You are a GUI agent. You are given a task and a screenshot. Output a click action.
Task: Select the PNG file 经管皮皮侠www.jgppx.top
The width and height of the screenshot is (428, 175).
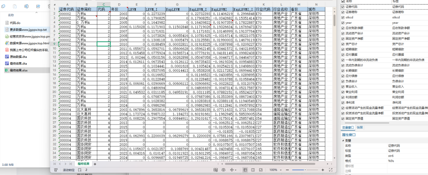[x=27, y=36]
